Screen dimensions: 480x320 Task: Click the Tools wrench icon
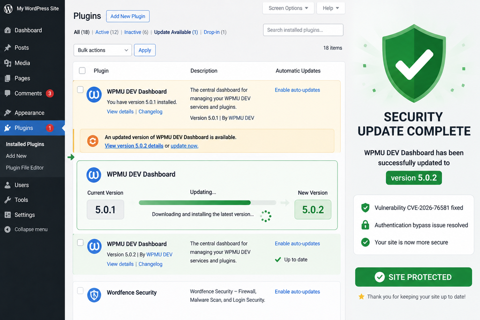click(x=7, y=200)
